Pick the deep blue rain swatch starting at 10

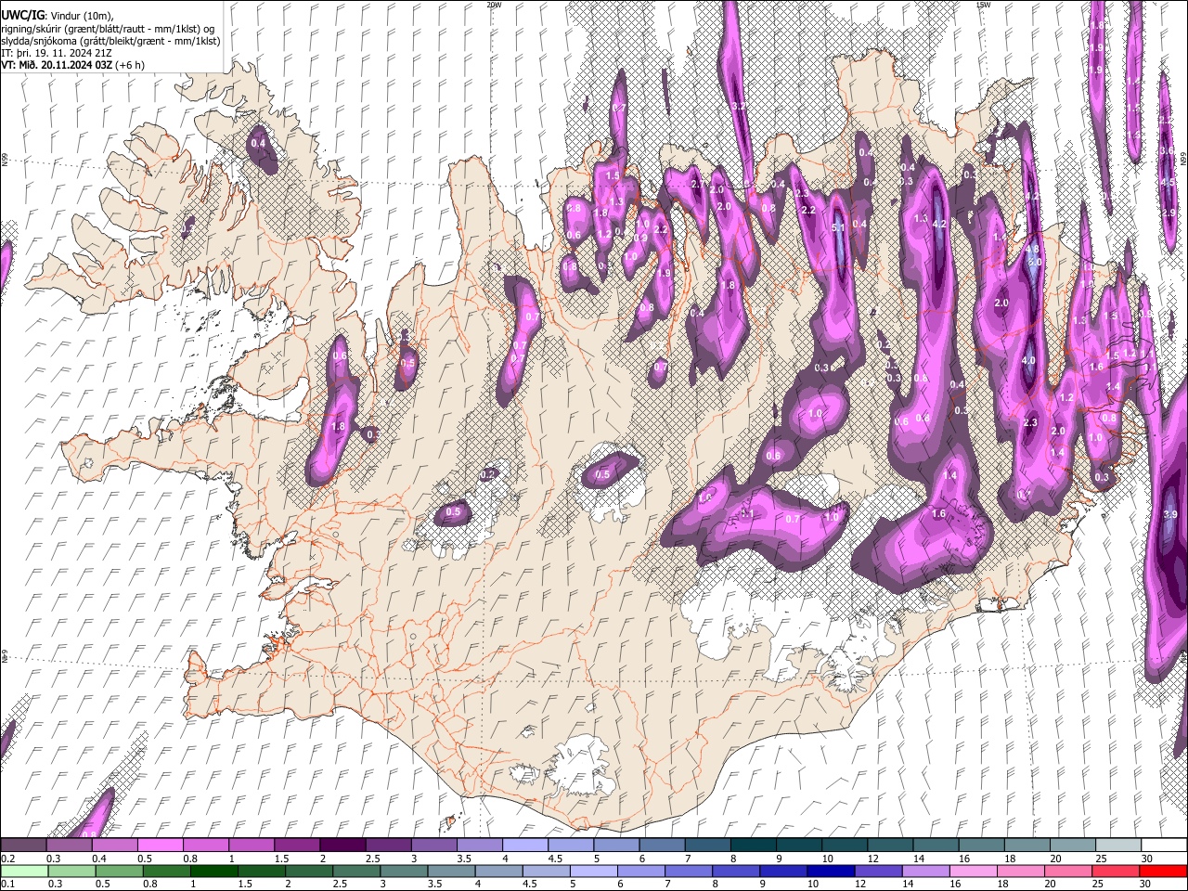tap(832, 871)
